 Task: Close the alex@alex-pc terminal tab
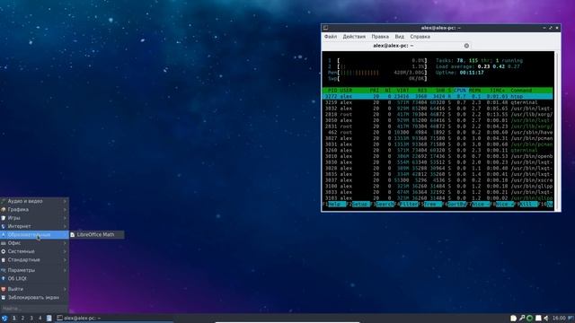[x=466, y=46]
